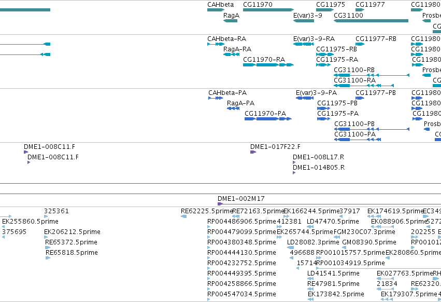Image resolution: width=441 pixels, height=302 pixels.
Task: Click the E(var)3-9-PA protein label
Action: tap(316, 93)
